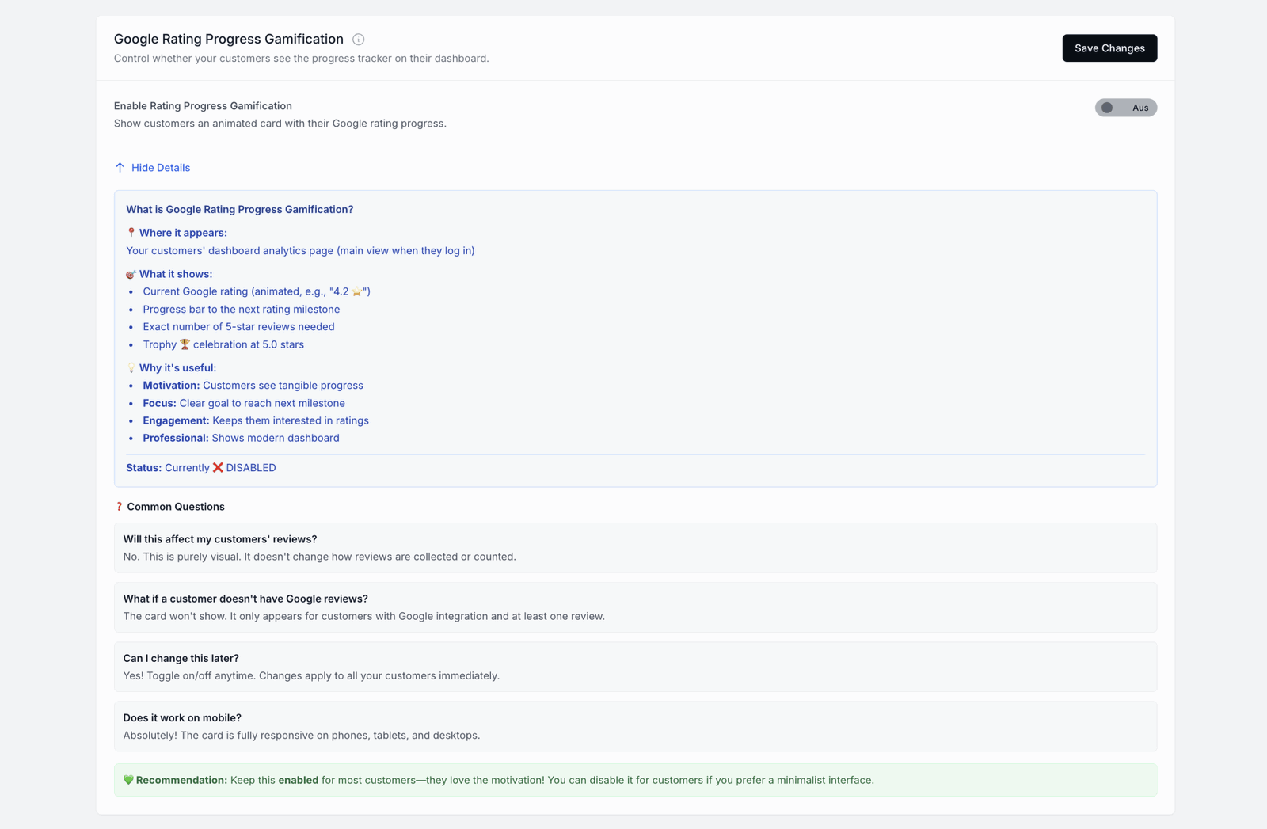Click the info icon next to the page title
Viewport: 1267px width, 829px height.
[359, 39]
